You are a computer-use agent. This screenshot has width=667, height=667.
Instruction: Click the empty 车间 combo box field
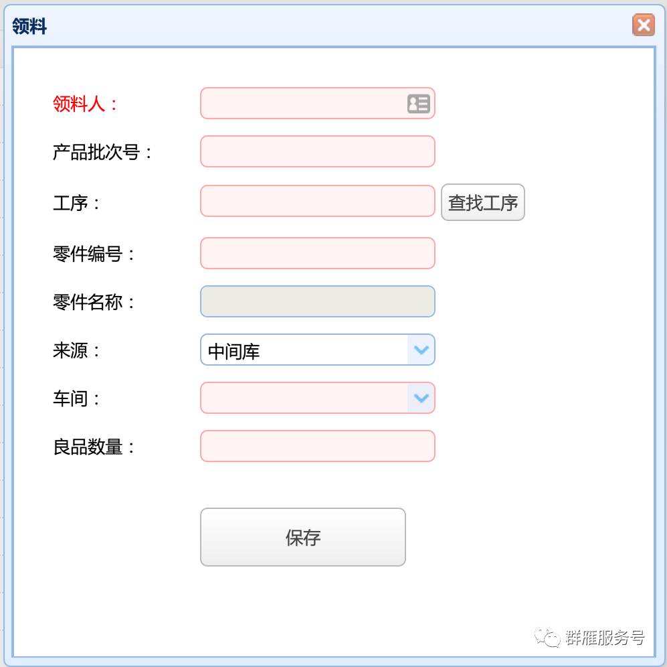click(304, 398)
